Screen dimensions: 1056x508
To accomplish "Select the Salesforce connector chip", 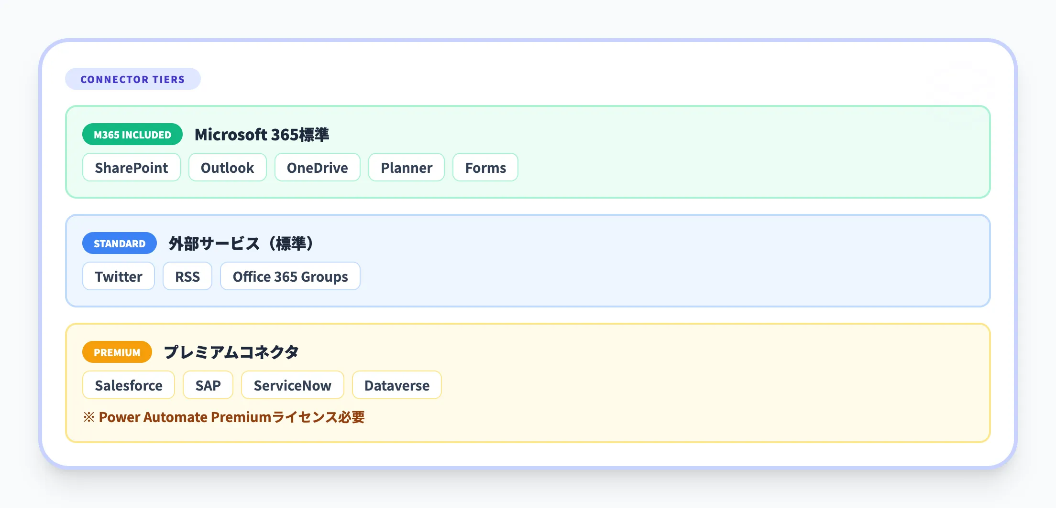I will 128,385.
